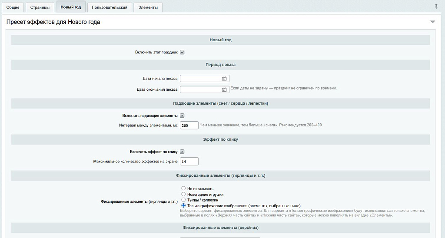Open calendar picker for end date
Viewport: 445px width, 238px height.
point(224,89)
